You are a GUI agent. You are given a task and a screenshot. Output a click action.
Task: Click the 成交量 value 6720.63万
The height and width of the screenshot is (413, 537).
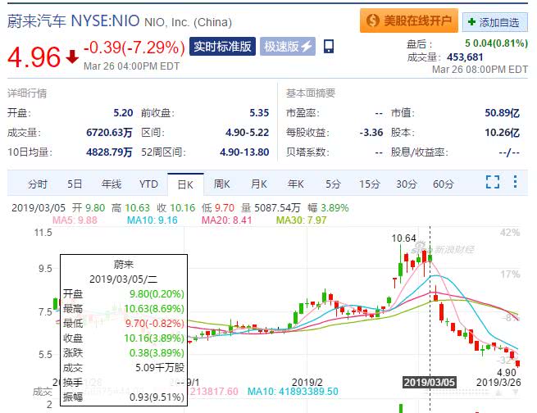click(x=109, y=133)
